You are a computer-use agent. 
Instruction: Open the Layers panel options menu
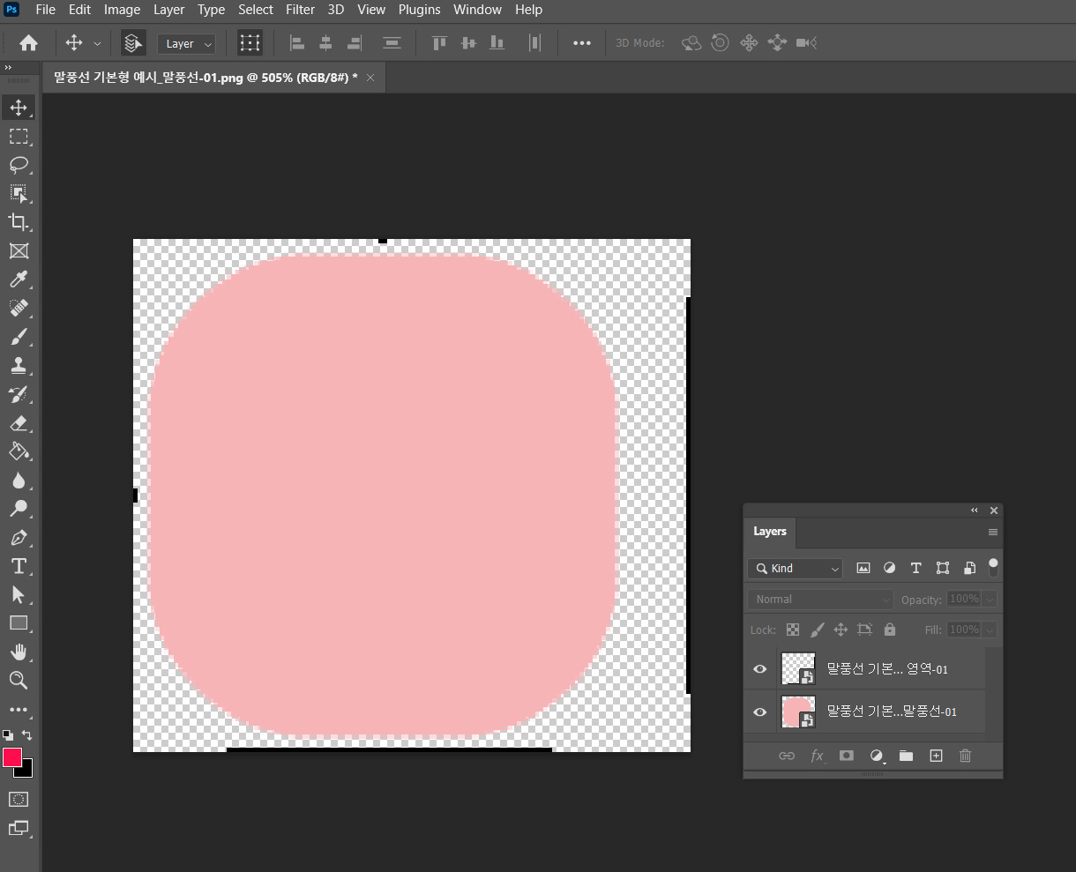click(x=993, y=532)
